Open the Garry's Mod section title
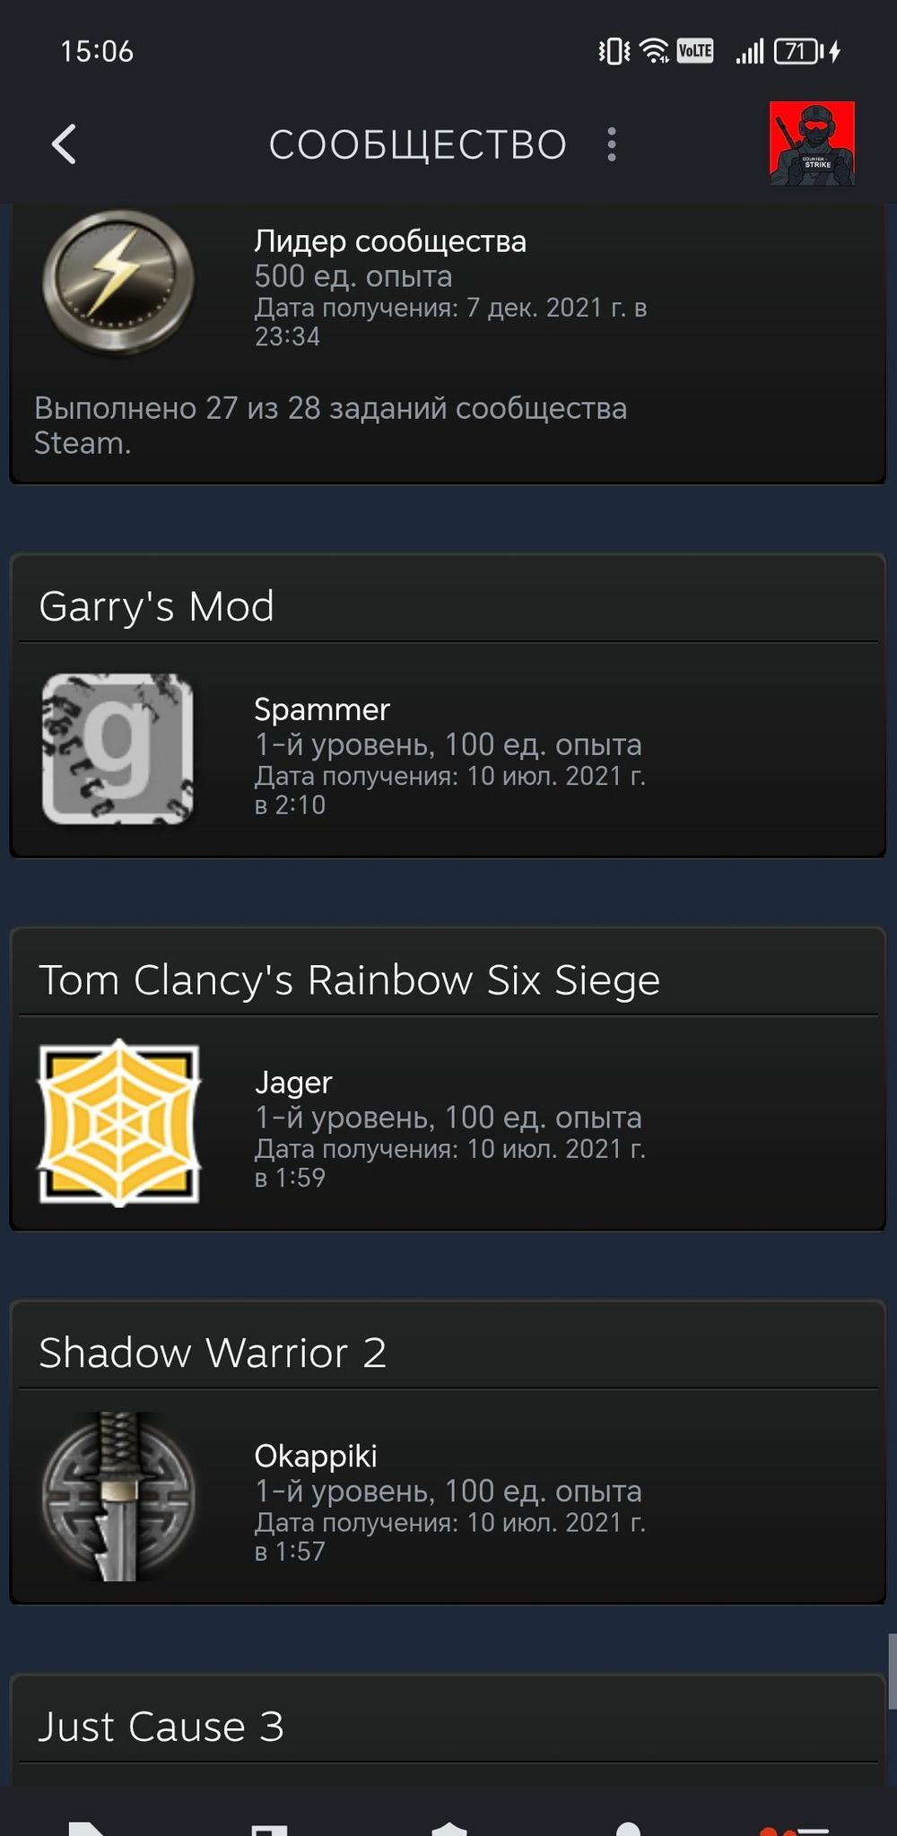This screenshot has height=1836, width=897. [x=156, y=606]
